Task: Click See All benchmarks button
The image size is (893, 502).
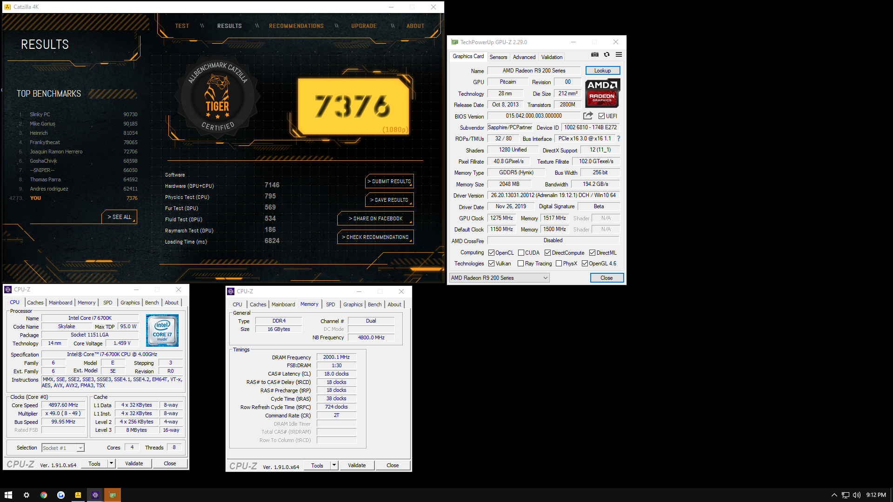Action: [x=119, y=217]
